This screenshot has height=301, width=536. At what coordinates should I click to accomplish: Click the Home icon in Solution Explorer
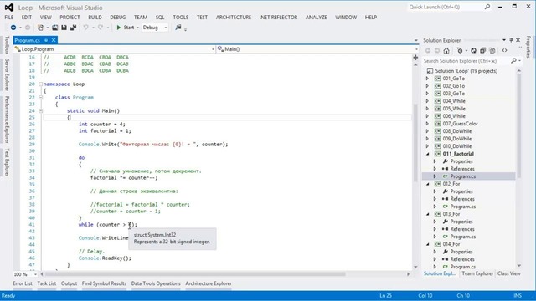[446, 50]
